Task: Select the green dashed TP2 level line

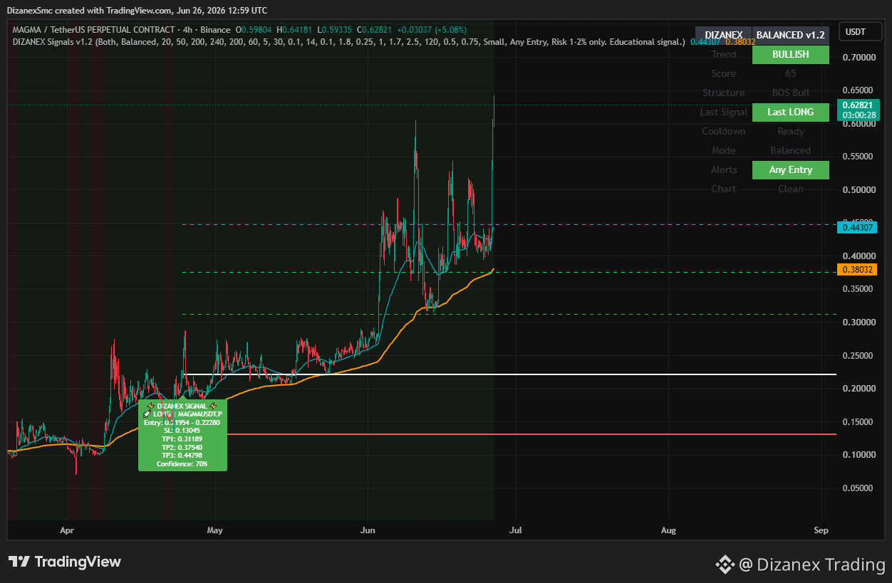Action: pyautogui.click(x=509, y=272)
